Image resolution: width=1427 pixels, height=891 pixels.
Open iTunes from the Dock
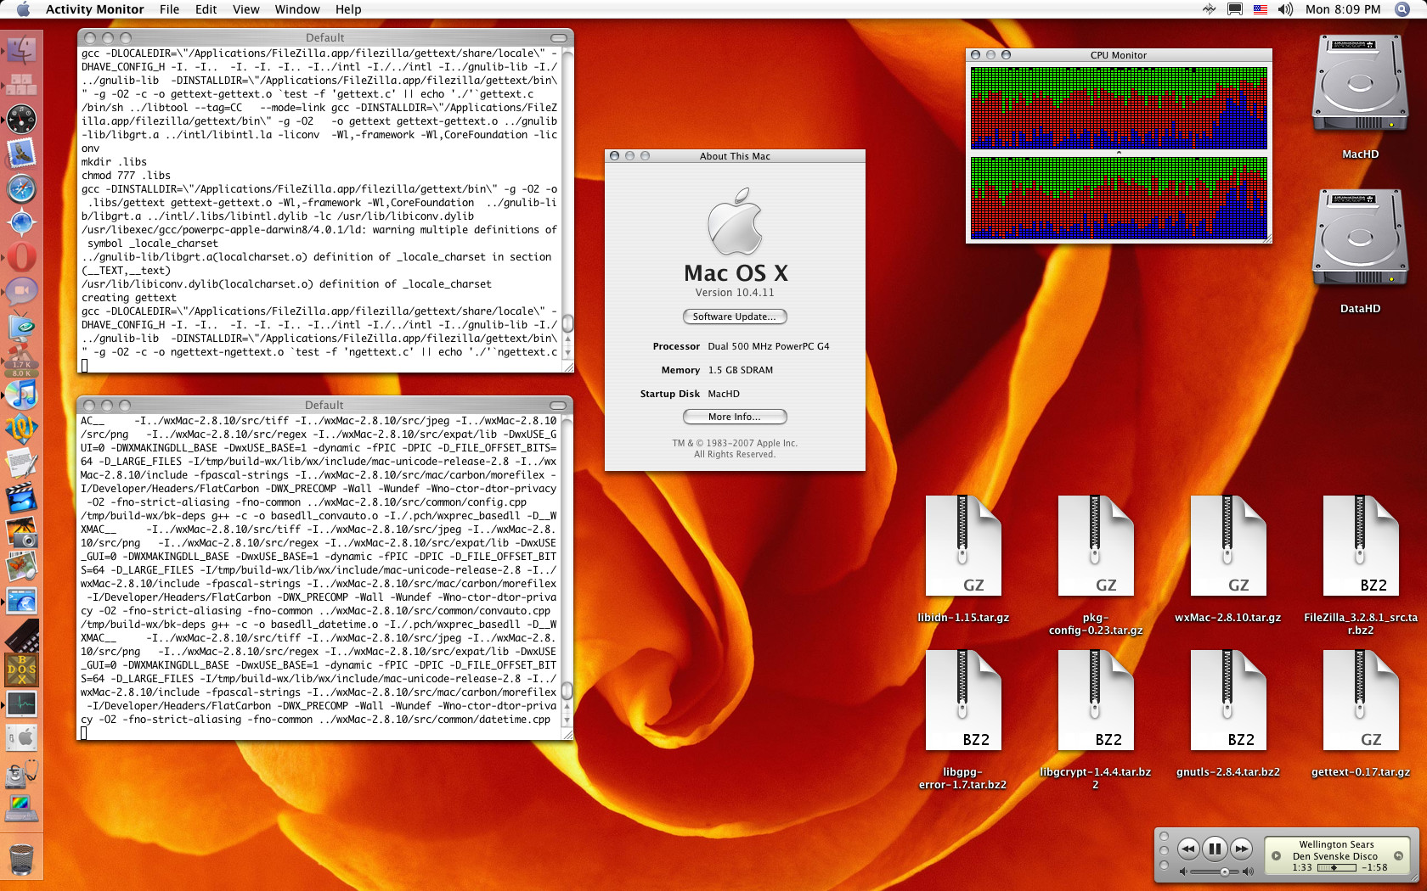tap(21, 395)
